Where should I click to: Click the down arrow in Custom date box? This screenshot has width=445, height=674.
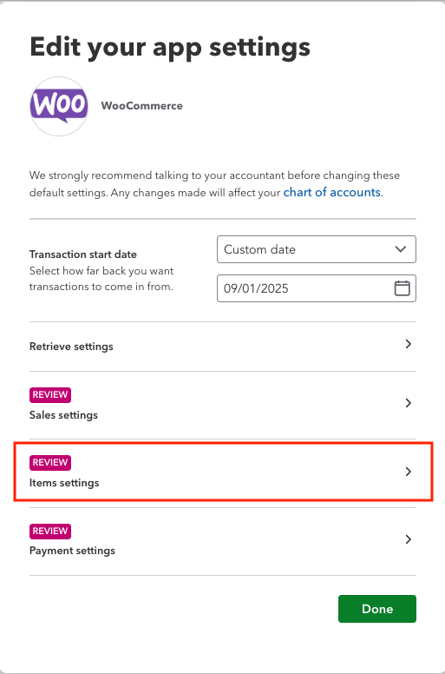[x=401, y=249]
